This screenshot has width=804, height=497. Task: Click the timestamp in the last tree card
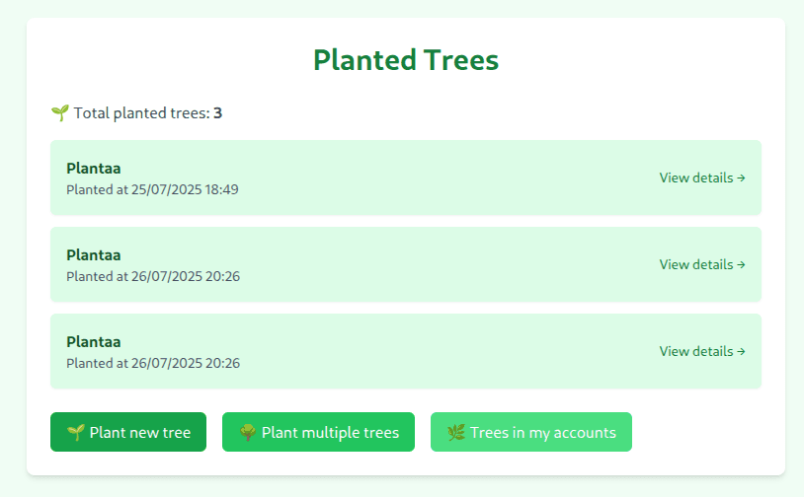click(152, 363)
